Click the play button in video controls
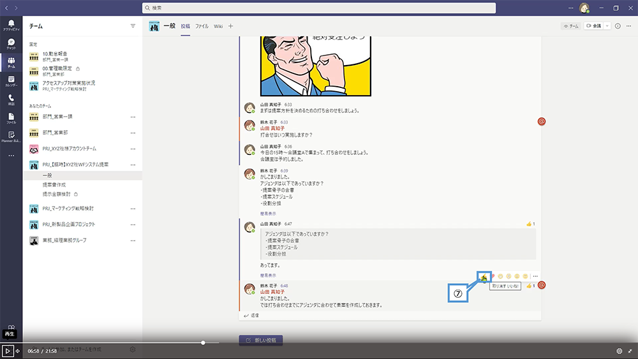The image size is (638, 359). 7,351
